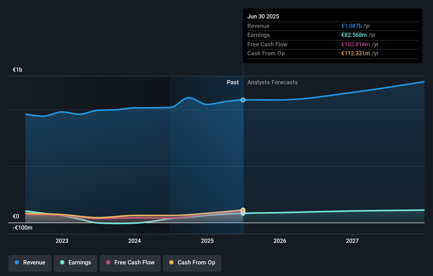Select the Free Cash Flow legend dot

(x=108, y=263)
